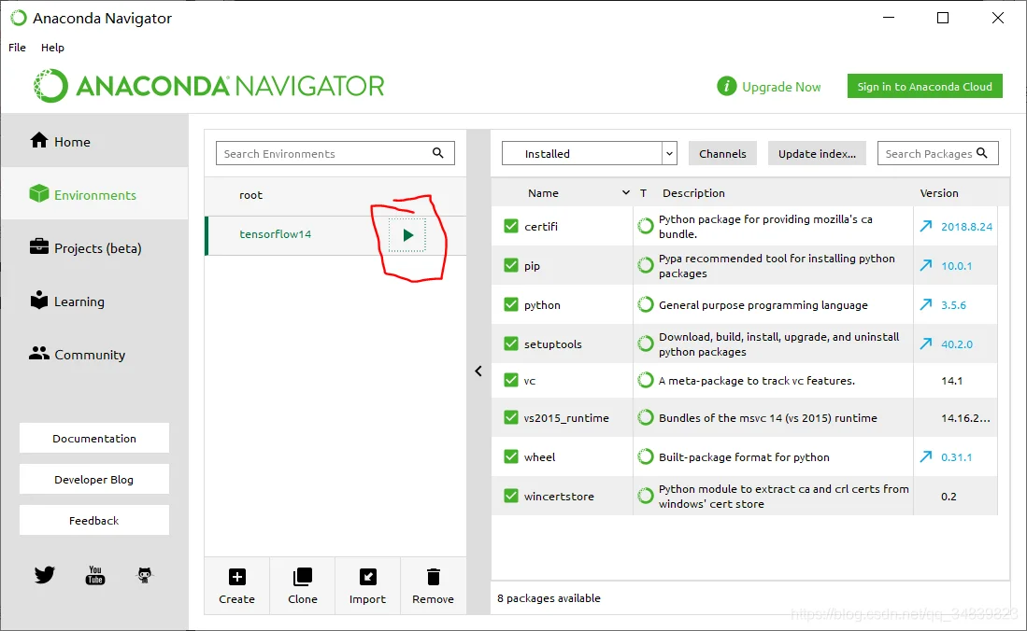
Task: Uncheck the certifi package checkbox
Action: tap(511, 226)
